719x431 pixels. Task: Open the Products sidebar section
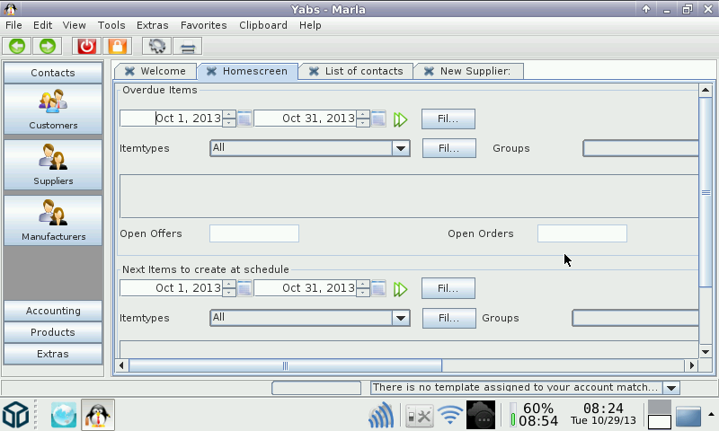coord(53,332)
